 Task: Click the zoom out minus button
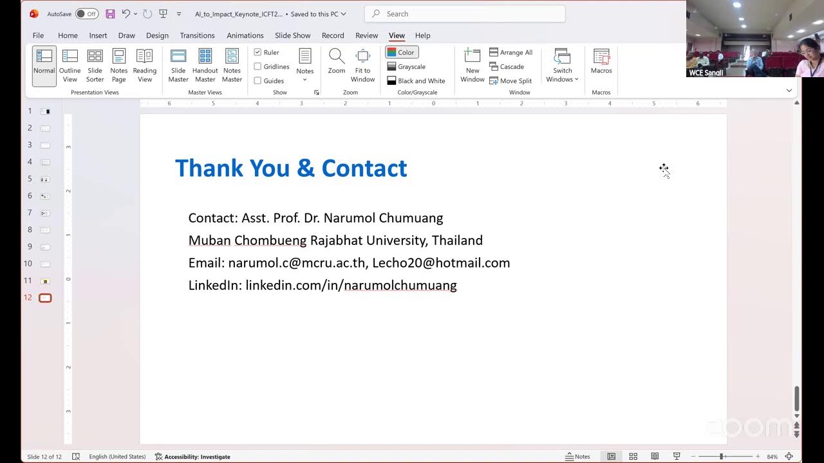693,457
